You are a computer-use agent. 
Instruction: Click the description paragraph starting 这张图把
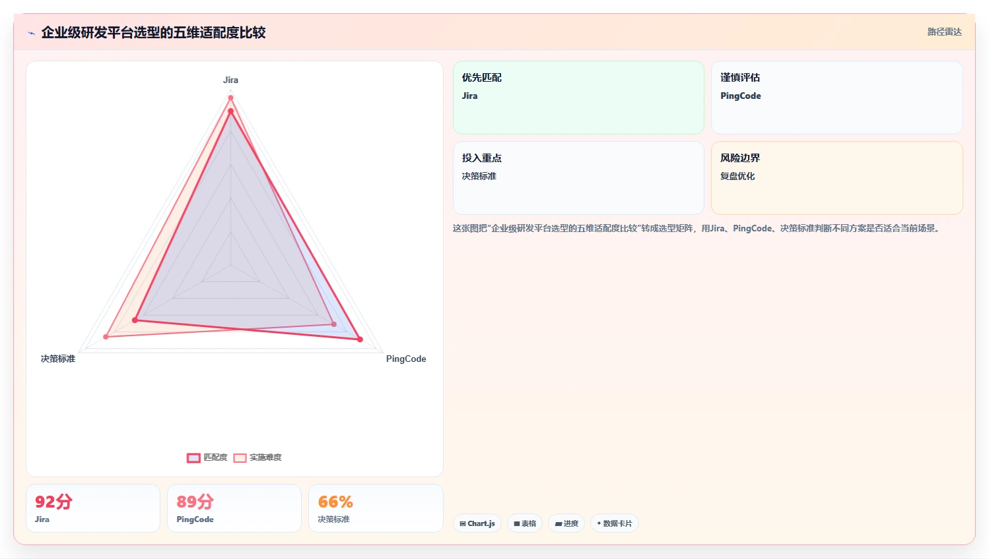(x=697, y=228)
